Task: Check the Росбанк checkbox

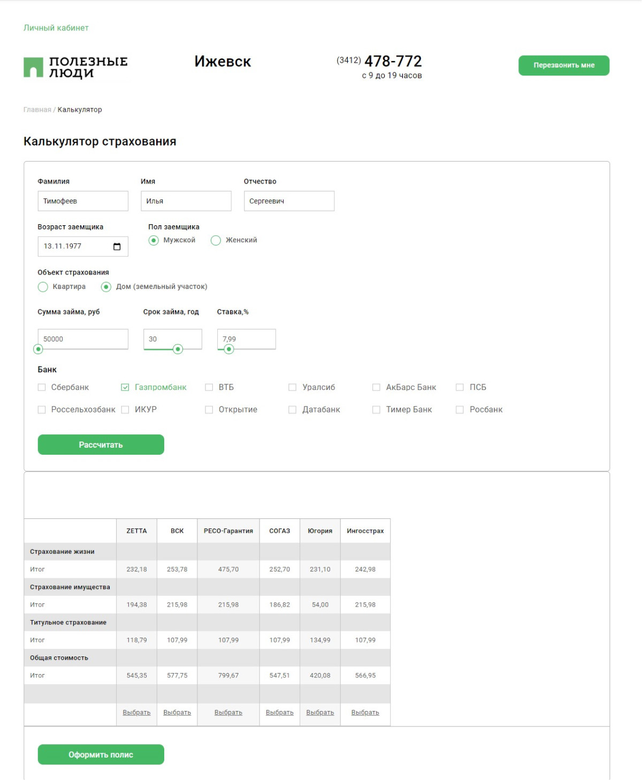Action: click(460, 410)
